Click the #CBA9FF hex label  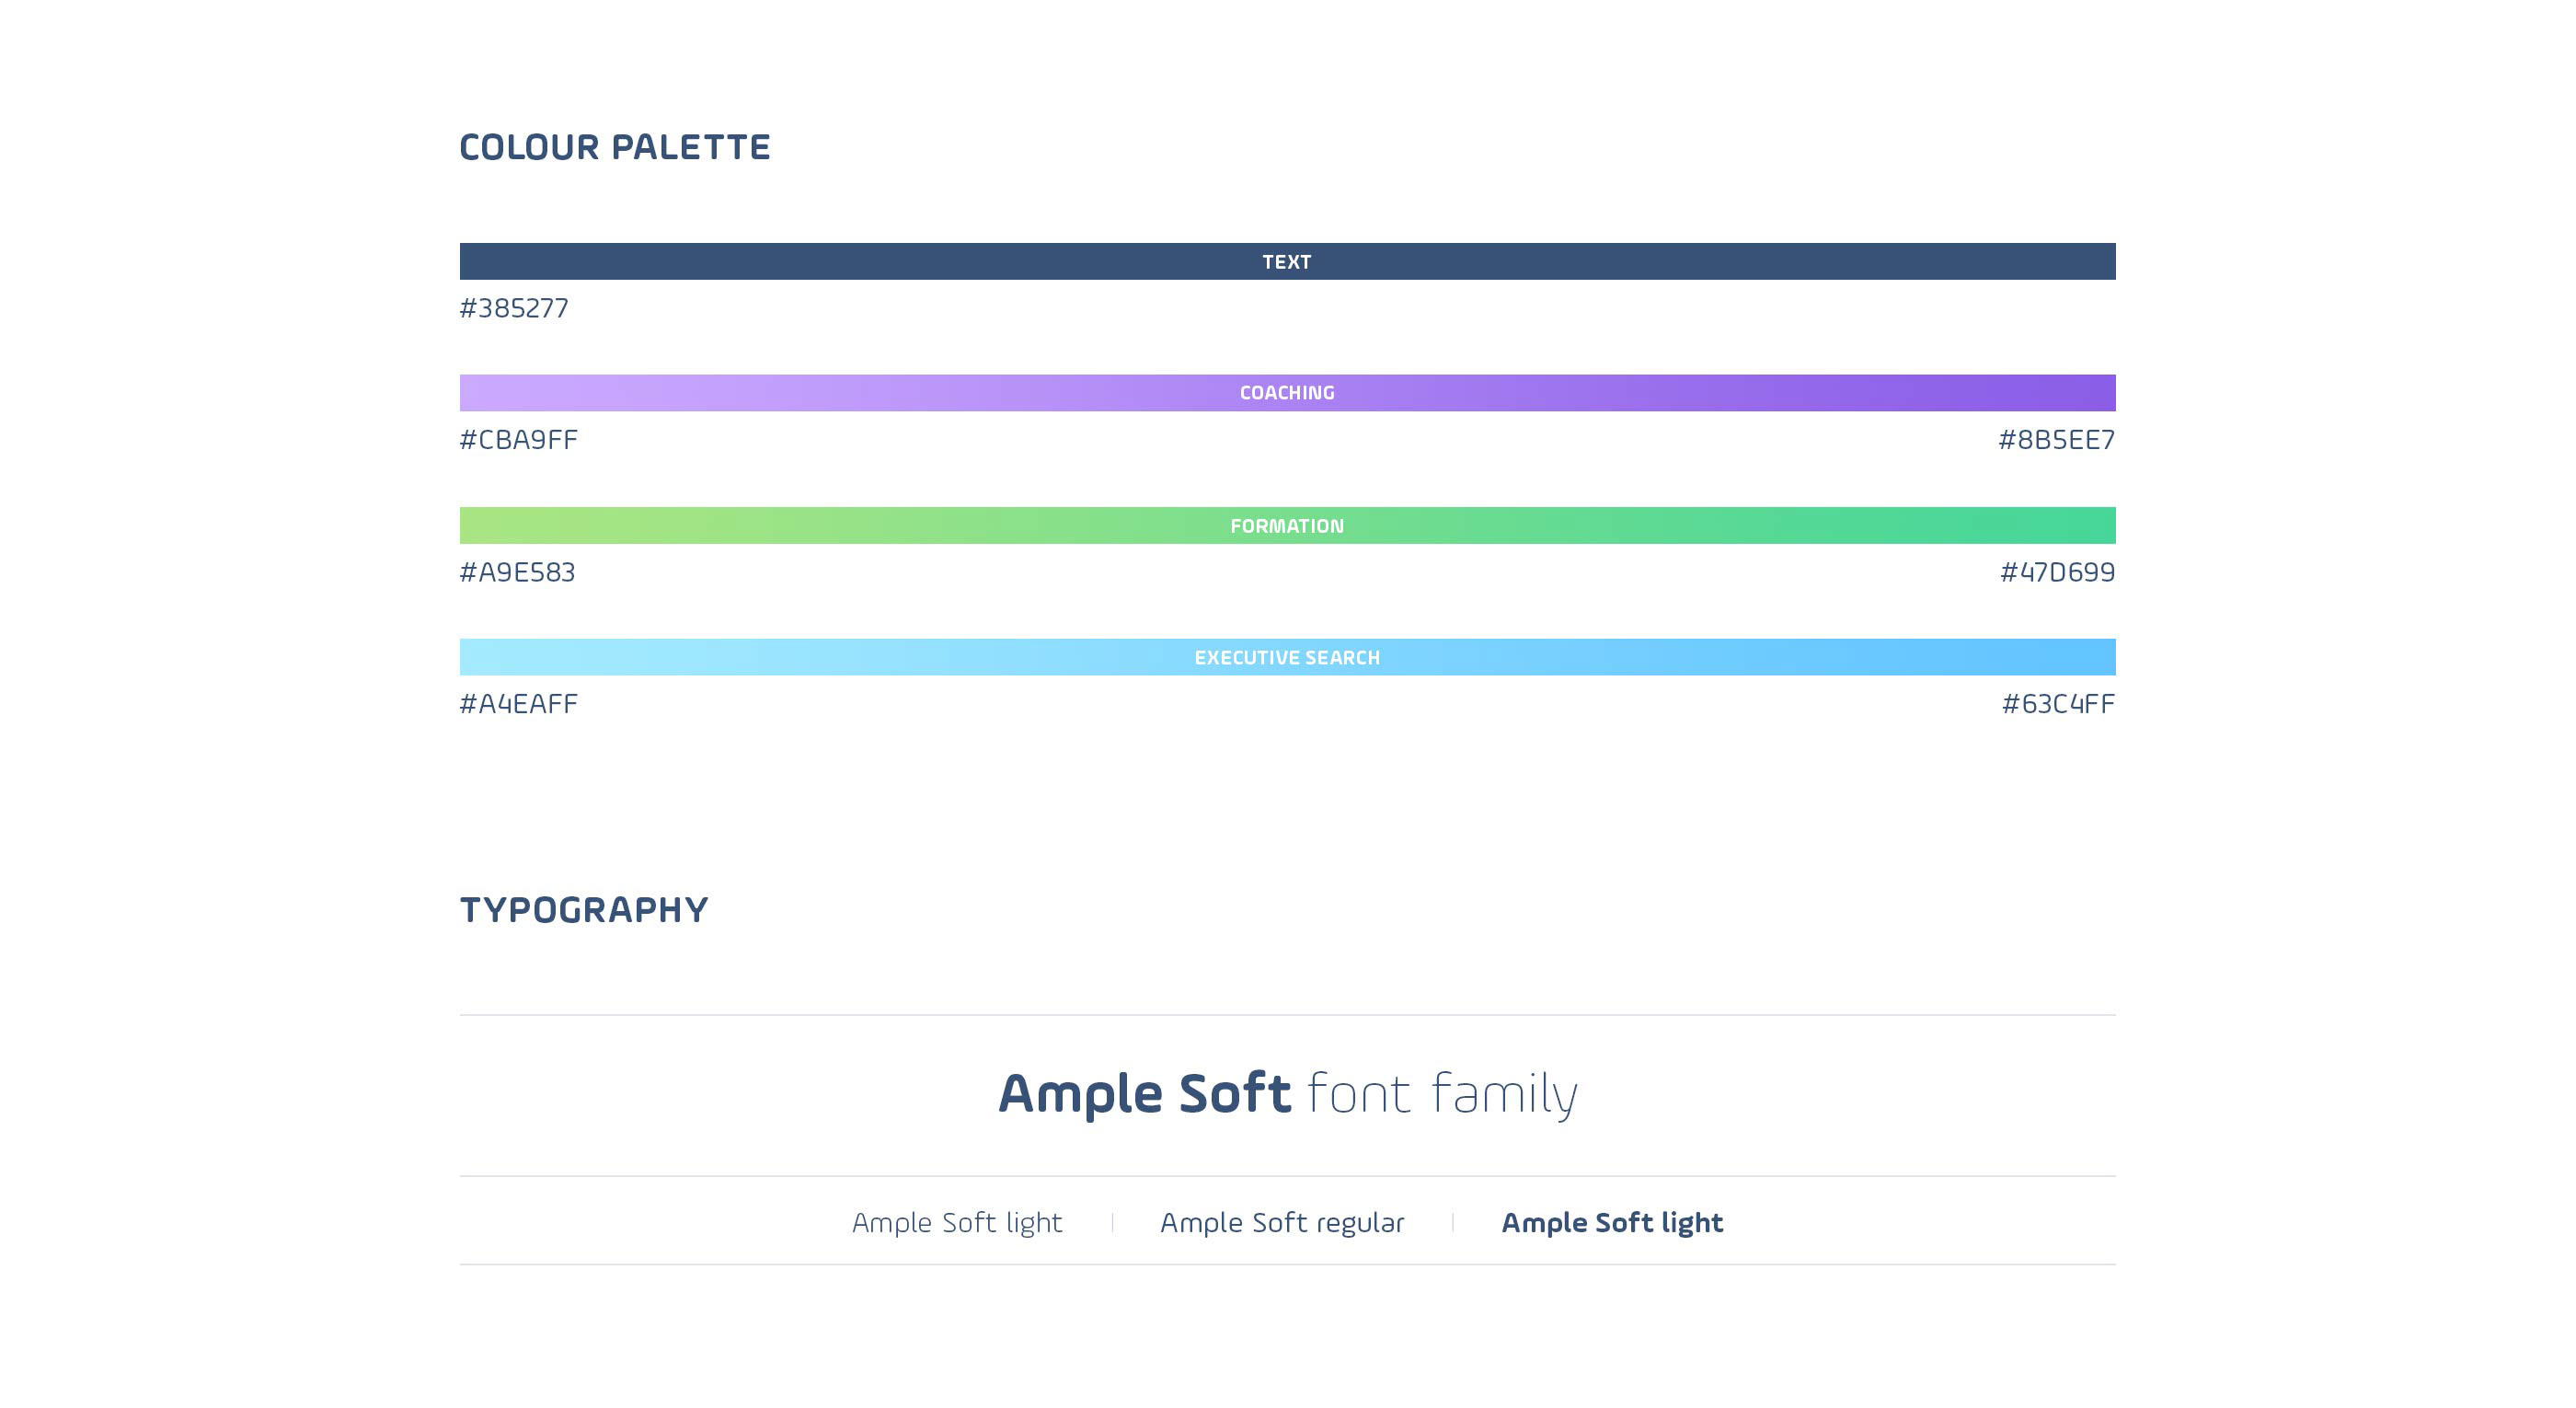[x=519, y=440]
